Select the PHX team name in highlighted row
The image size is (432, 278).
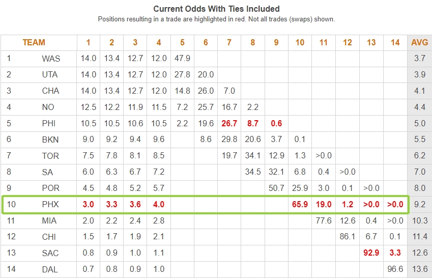(x=51, y=205)
